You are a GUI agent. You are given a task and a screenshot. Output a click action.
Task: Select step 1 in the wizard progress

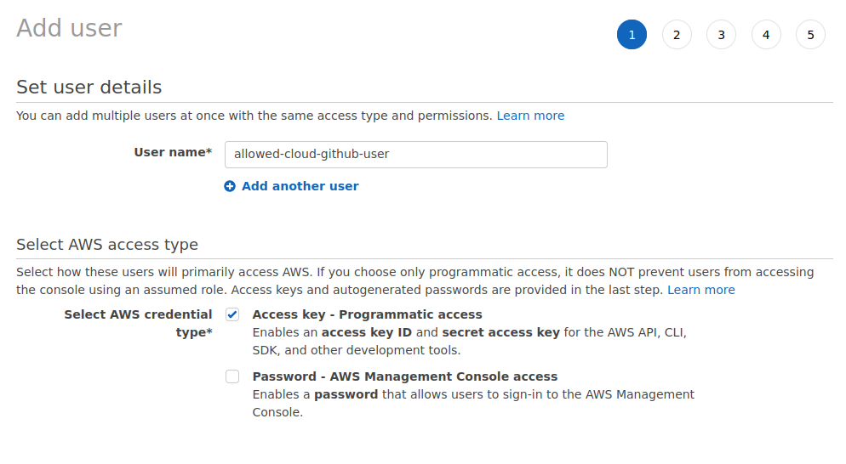click(x=632, y=35)
